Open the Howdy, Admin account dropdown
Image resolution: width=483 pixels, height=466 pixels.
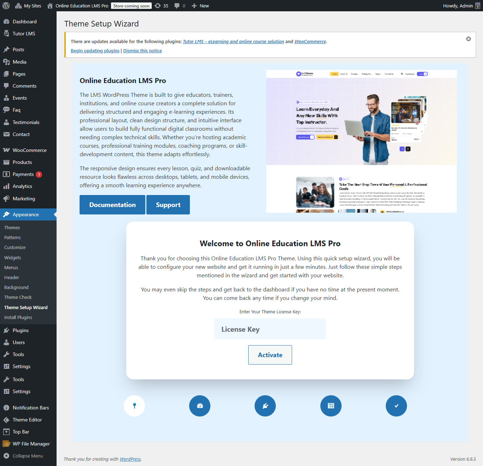tap(458, 5)
